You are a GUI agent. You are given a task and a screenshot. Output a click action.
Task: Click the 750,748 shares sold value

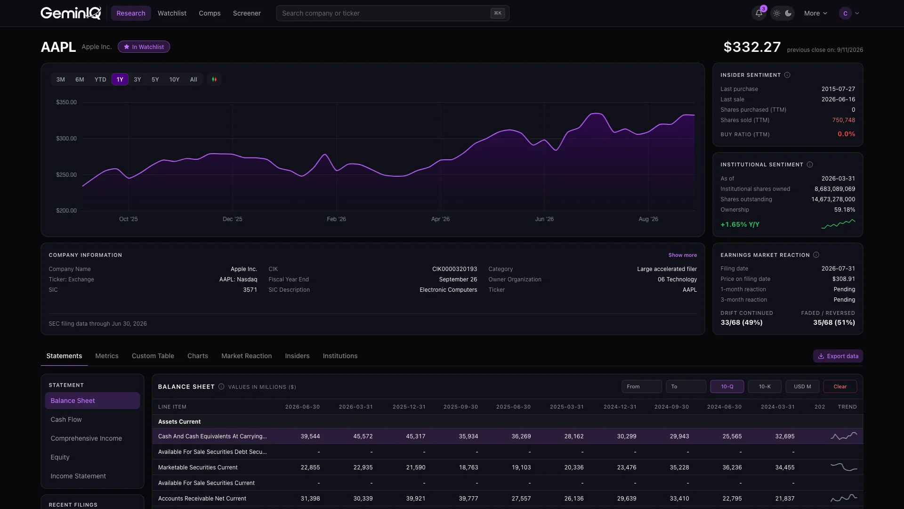point(843,120)
